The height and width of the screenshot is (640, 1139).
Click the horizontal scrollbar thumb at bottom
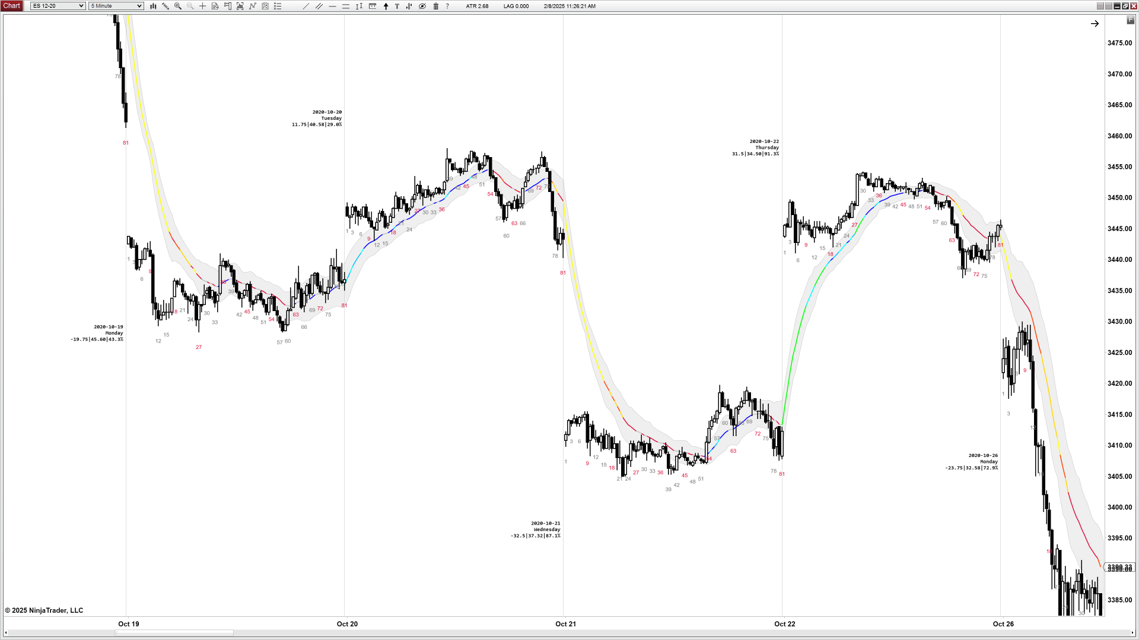point(174,633)
